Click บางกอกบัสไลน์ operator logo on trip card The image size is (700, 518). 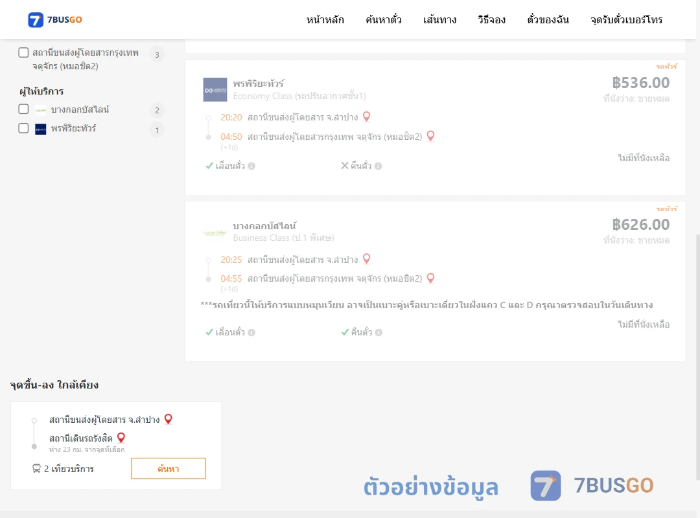[215, 232]
